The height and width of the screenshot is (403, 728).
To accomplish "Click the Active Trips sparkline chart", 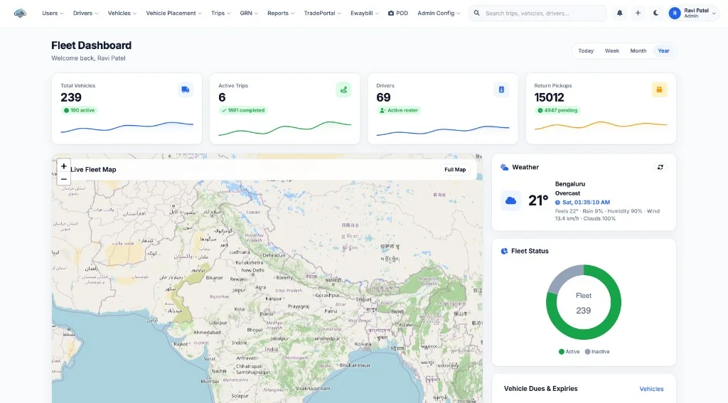I will pos(284,128).
